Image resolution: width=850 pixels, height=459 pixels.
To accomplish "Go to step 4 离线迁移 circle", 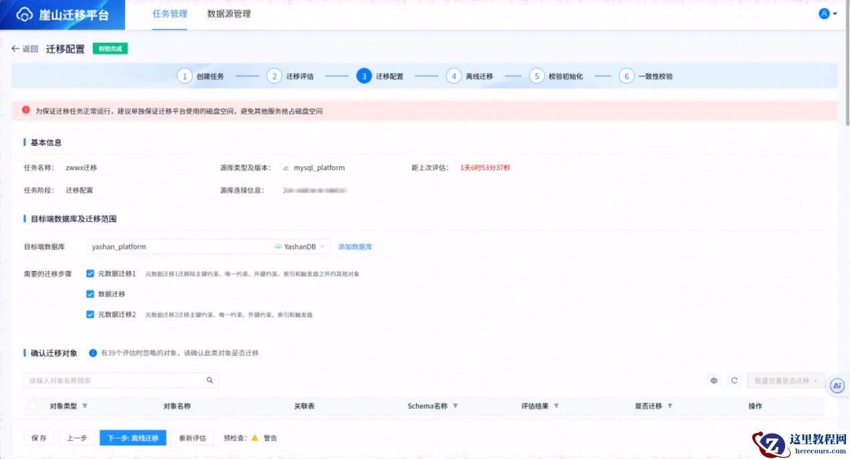I will point(454,76).
